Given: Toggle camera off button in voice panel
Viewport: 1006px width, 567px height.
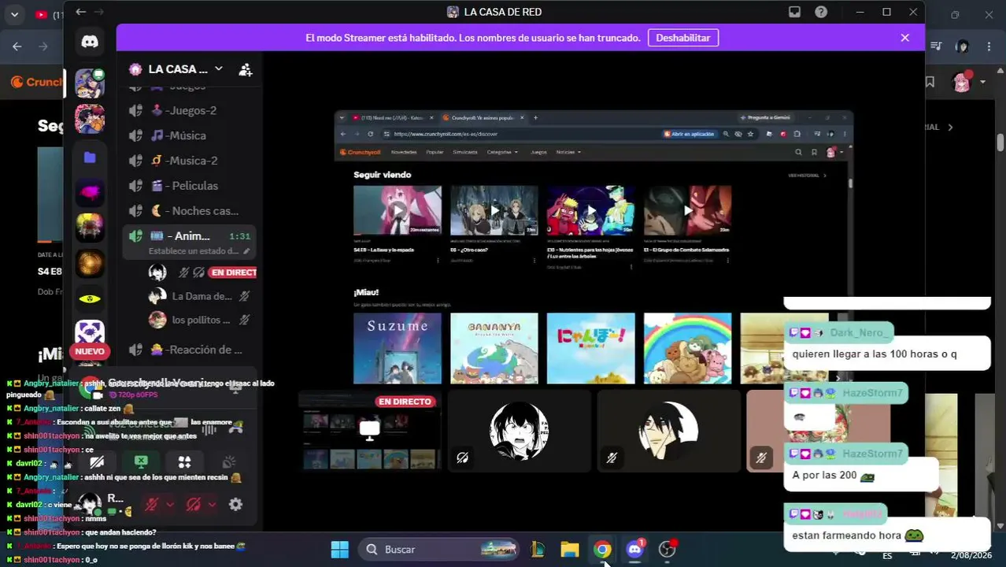Looking at the screenshot, I should (x=97, y=462).
